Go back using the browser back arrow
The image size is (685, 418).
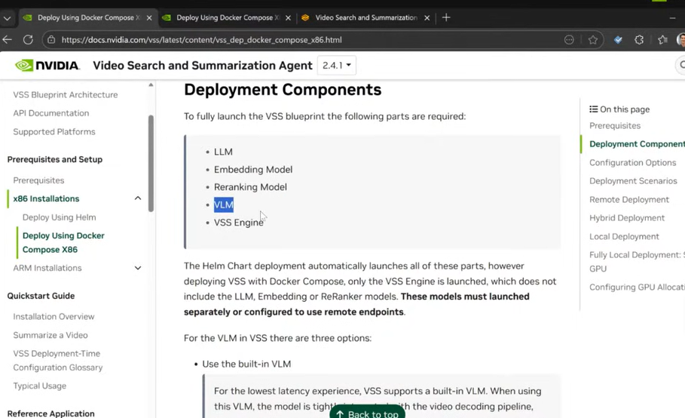coord(8,40)
